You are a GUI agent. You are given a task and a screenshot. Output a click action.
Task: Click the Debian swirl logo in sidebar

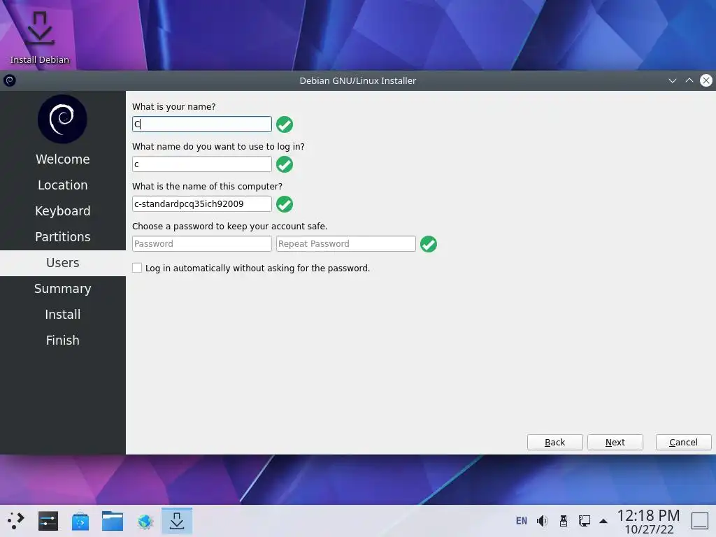(62, 119)
